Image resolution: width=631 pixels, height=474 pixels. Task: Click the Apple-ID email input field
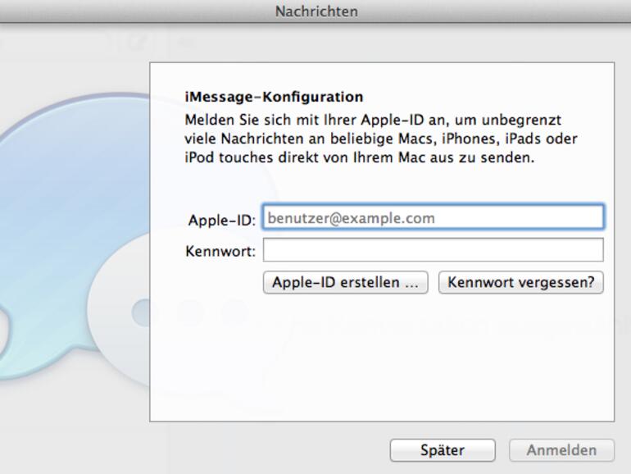[433, 217]
